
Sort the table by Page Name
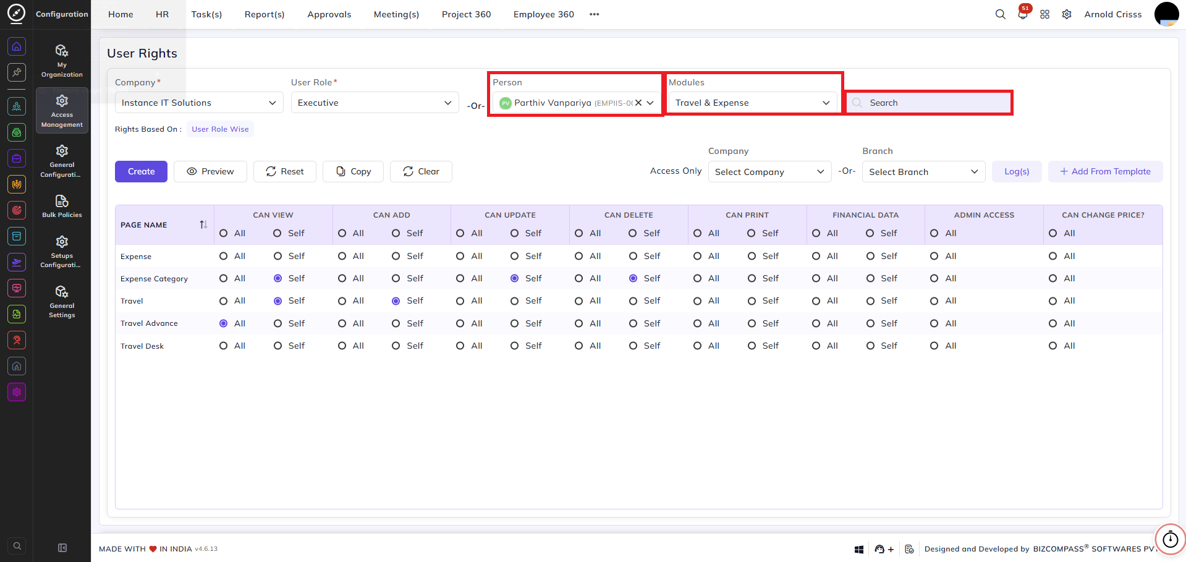203,224
